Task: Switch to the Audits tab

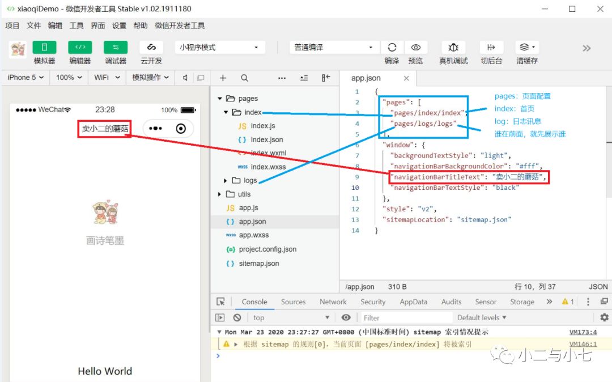Action: point(451,302)
